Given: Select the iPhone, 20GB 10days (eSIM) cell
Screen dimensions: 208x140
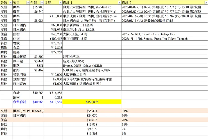Looking at the screenshot, I should click(x=92, y=66).
